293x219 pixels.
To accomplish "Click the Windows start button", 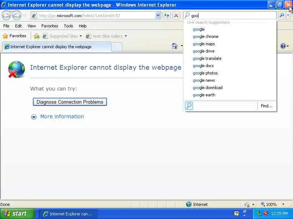I will (x=17, y=214).
